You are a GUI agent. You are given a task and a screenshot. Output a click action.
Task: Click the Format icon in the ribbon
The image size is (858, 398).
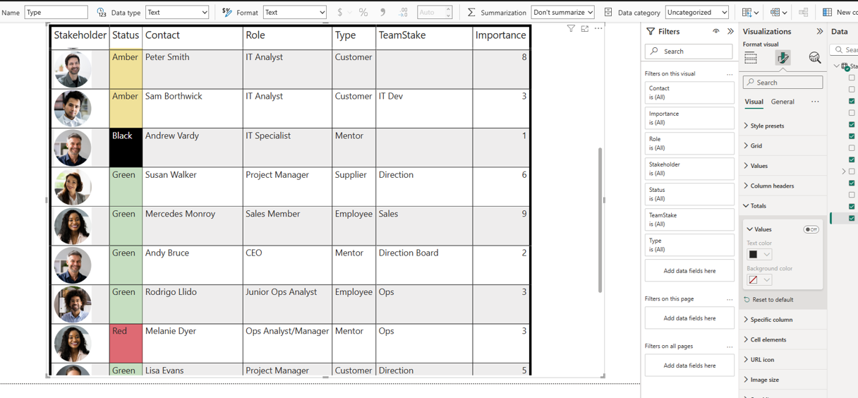(x=227, y=12)
